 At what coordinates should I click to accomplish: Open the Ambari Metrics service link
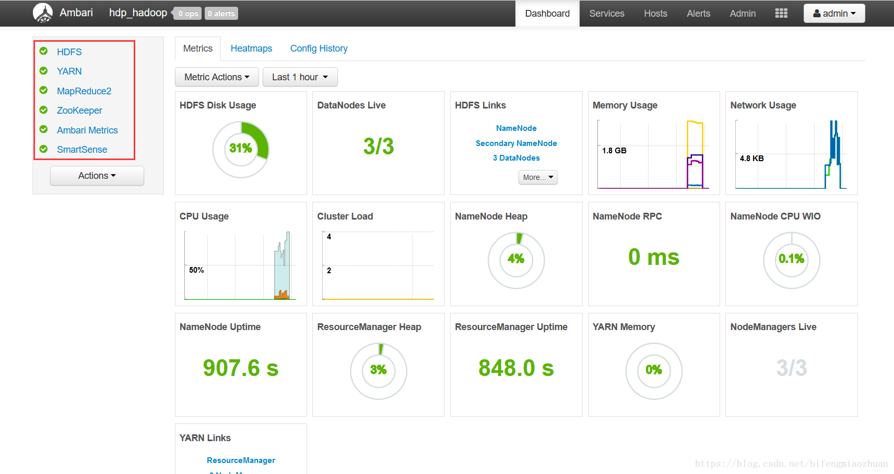point(87,130)
